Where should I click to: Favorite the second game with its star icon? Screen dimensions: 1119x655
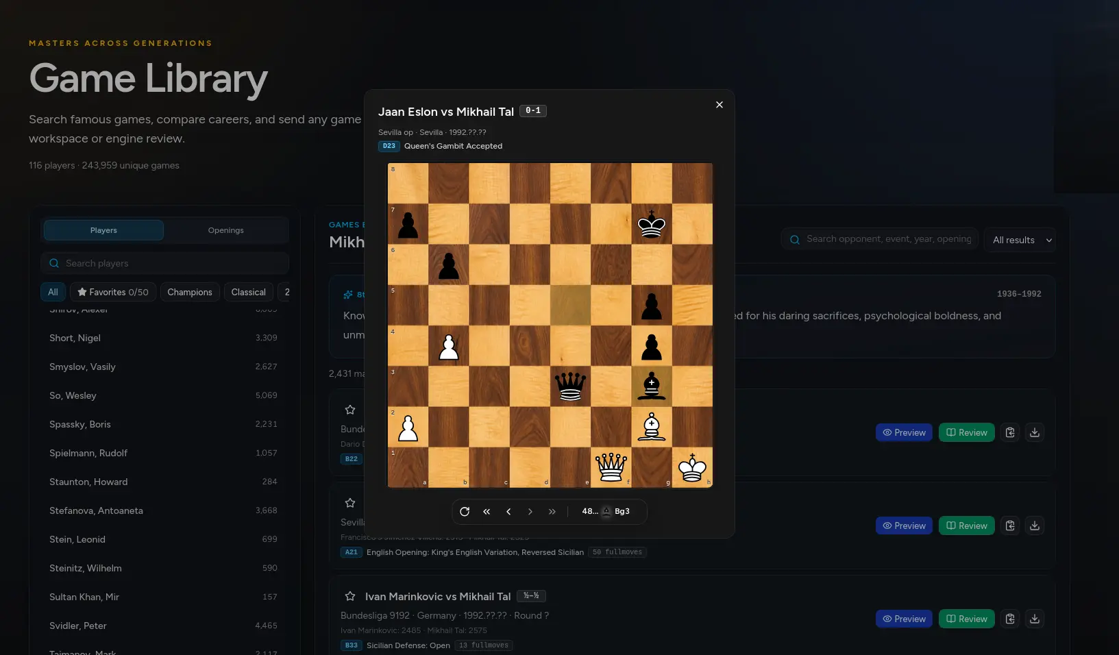coord(350,503)
